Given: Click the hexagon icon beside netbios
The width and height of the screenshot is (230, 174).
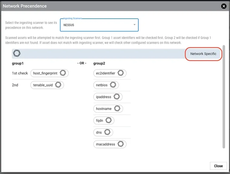Looking at the screenshot, I should pyautogui.click(x=113, y=85).
